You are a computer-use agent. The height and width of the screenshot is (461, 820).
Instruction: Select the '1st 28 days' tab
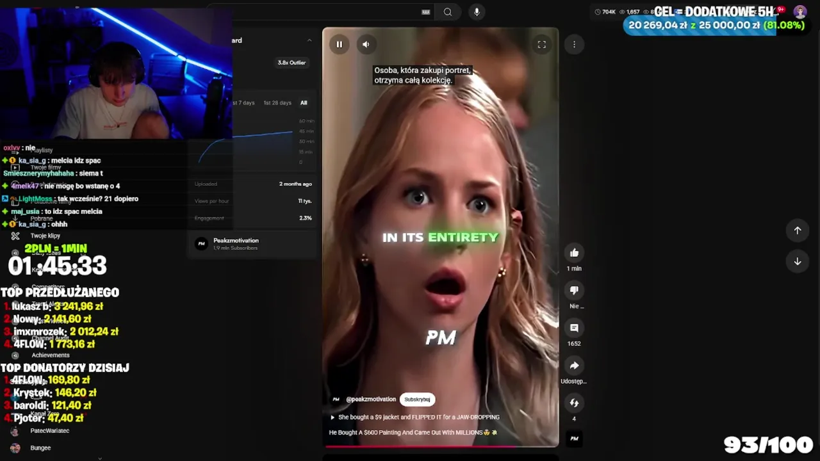point(277,103)
